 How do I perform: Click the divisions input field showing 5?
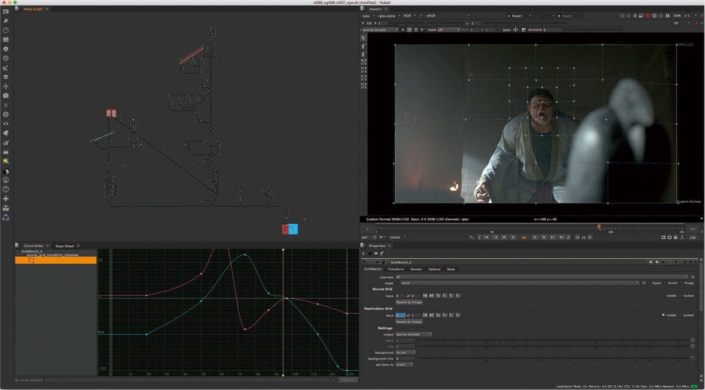click(552, 30)
